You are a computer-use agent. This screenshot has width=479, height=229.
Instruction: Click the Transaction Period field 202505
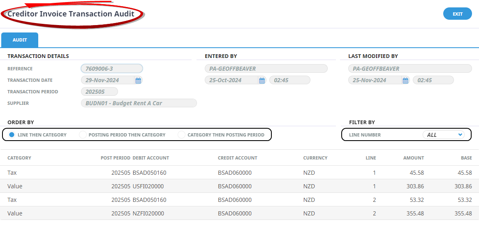(99, 92)
